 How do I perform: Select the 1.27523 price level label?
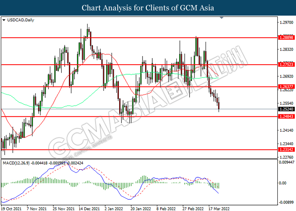tap(287, 65)
